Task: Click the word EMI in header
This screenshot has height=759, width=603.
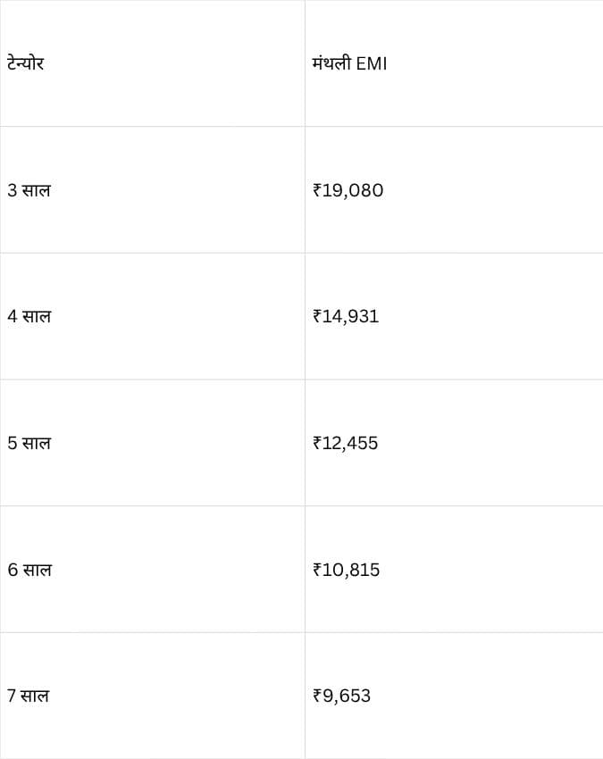Action: 372,63
